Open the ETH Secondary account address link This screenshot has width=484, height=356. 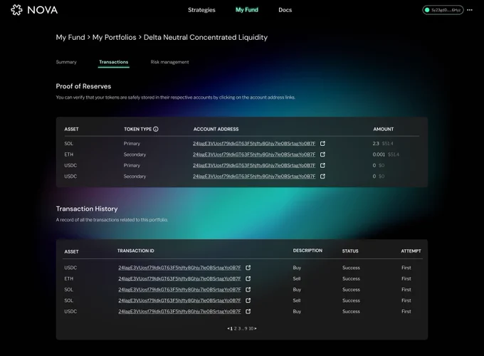tap(254, 155)
